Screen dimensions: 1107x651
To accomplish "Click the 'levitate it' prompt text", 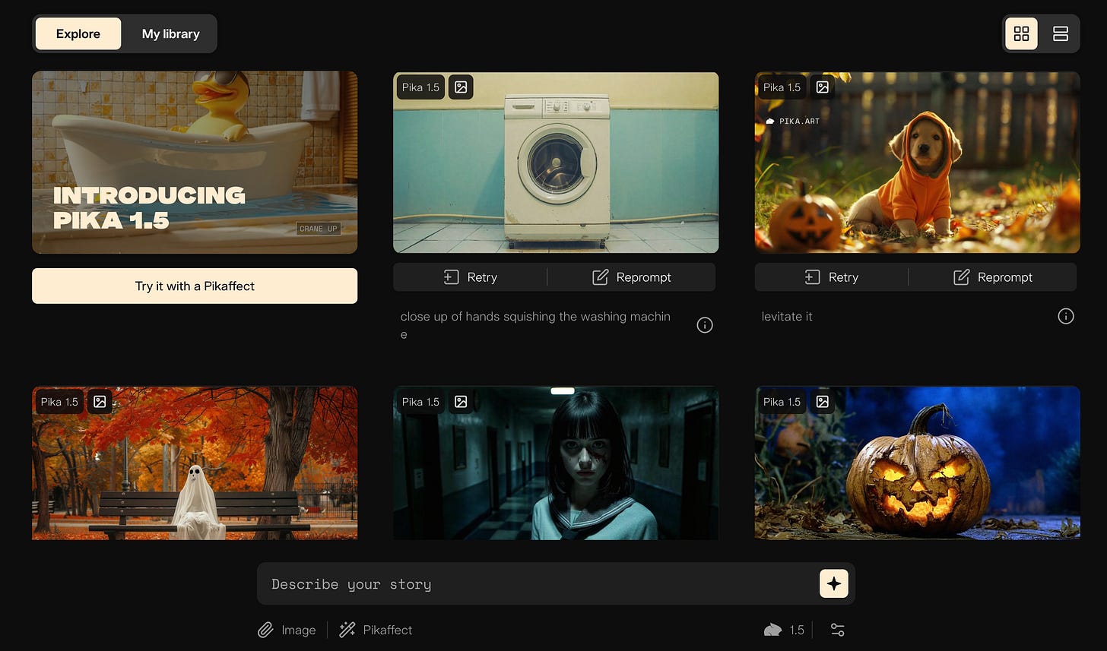I will point(787,316).
